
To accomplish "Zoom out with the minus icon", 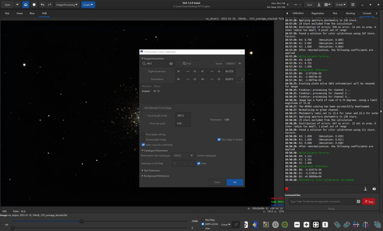I will [297, 225].
